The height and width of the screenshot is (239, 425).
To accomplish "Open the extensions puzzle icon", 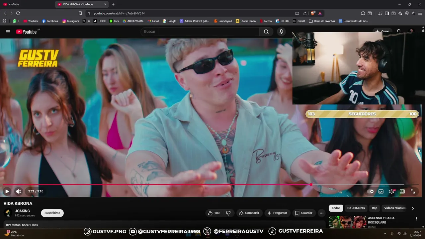I will click(x=363, y=13).
